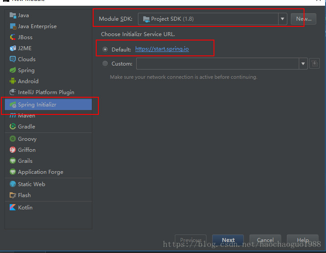The height and width of the screenshot is (253, 326).
Task: Select JBoss in the module list
Action: 48,37
